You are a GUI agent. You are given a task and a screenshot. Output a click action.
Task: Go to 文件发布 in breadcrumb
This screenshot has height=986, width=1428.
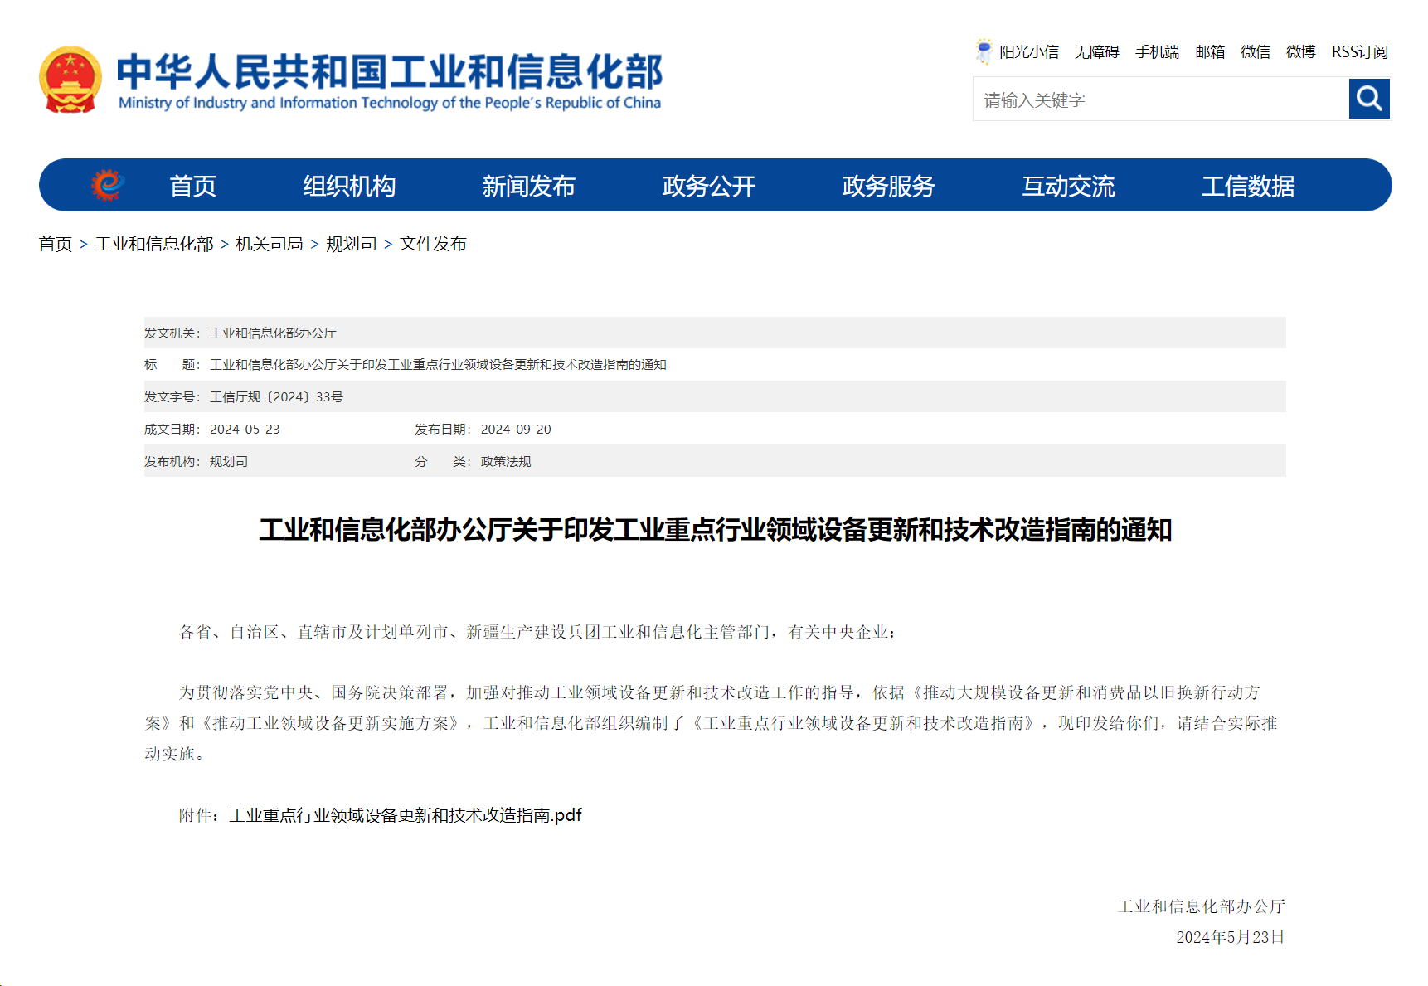[433, 244]
